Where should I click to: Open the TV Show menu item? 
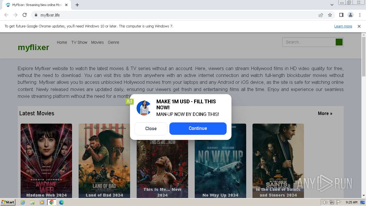(79, 42)
